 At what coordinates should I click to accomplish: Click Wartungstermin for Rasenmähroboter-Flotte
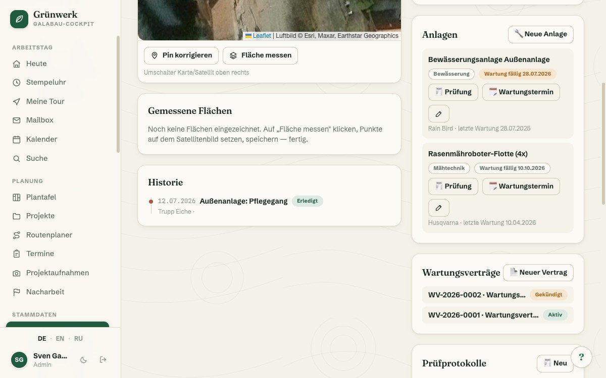tap(521, 186)
